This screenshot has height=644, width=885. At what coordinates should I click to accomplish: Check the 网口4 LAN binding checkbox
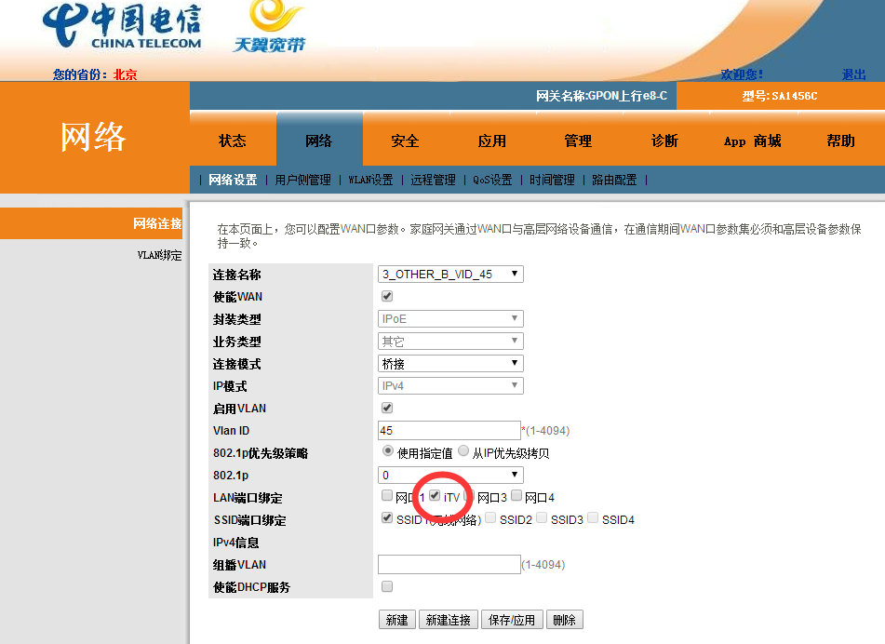click(516, 495)
